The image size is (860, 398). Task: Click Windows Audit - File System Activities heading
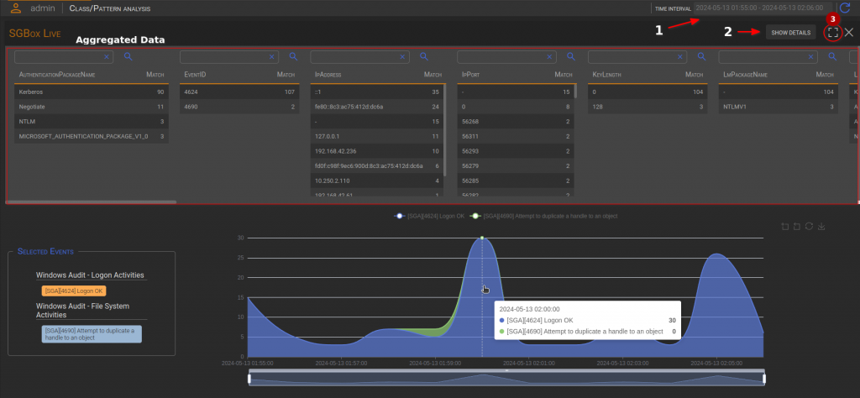(x=83, y=311)
